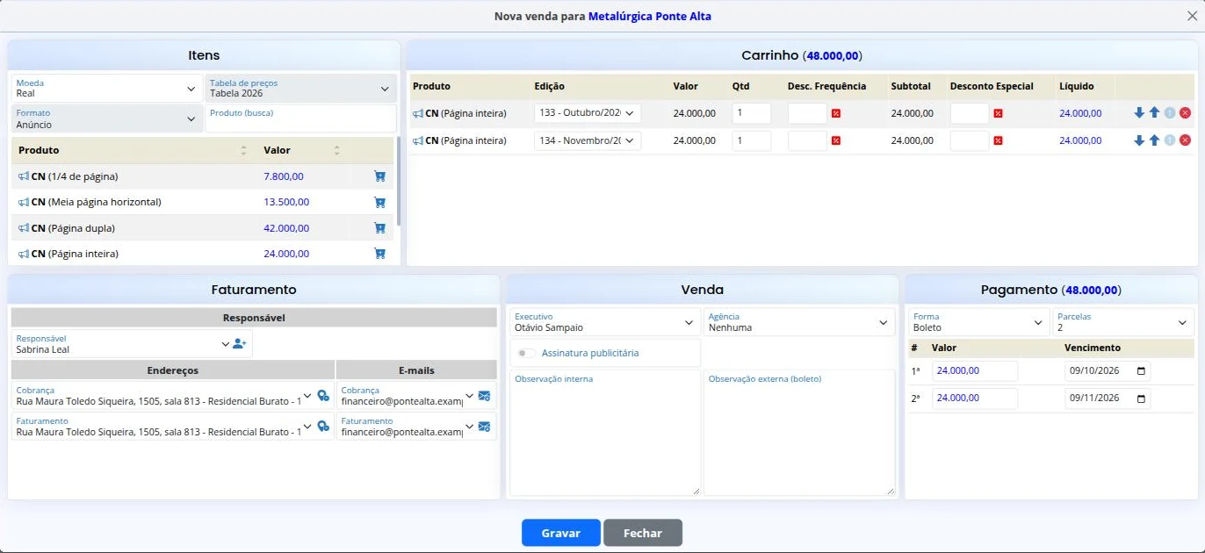
Task: Open the Formato dropdown
Action: point(106,118)
